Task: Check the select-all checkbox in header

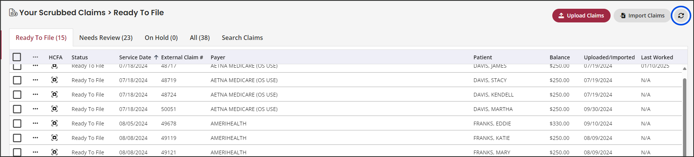Action: [17, 57]
